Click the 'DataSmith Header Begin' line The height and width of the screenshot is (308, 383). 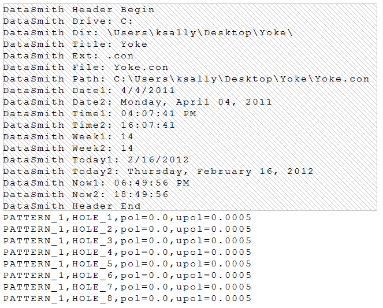coord(79,9)
